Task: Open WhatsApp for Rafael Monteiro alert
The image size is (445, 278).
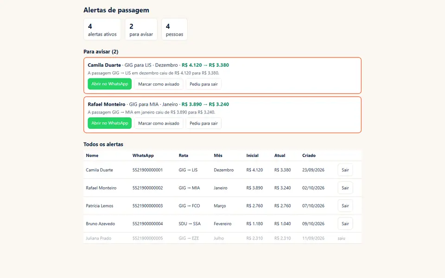Action: click(x=109, y=123)
